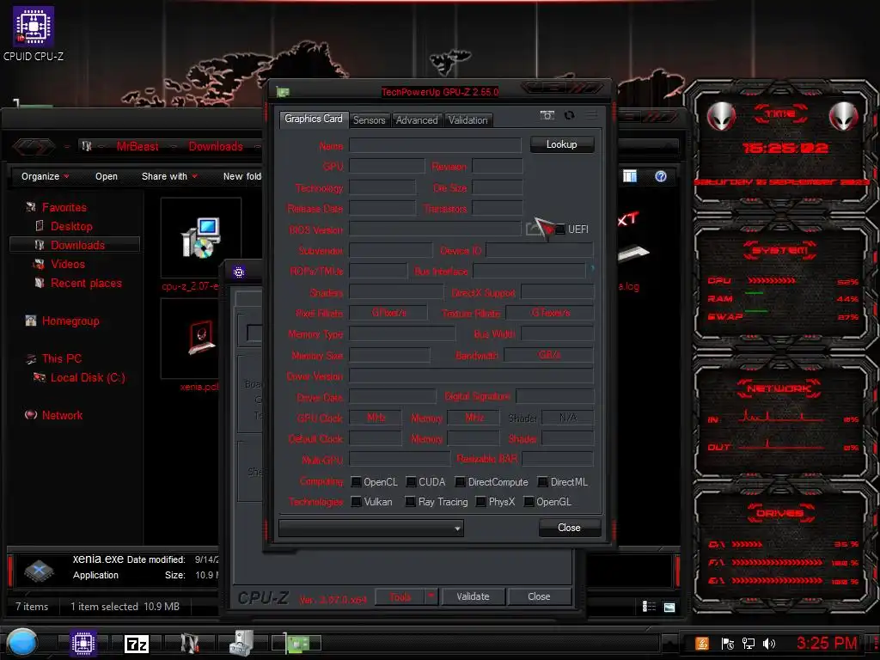The image size is (880, 660).
Task: Select the xenia.pdb file icon
Action: (x=201, y=339)
